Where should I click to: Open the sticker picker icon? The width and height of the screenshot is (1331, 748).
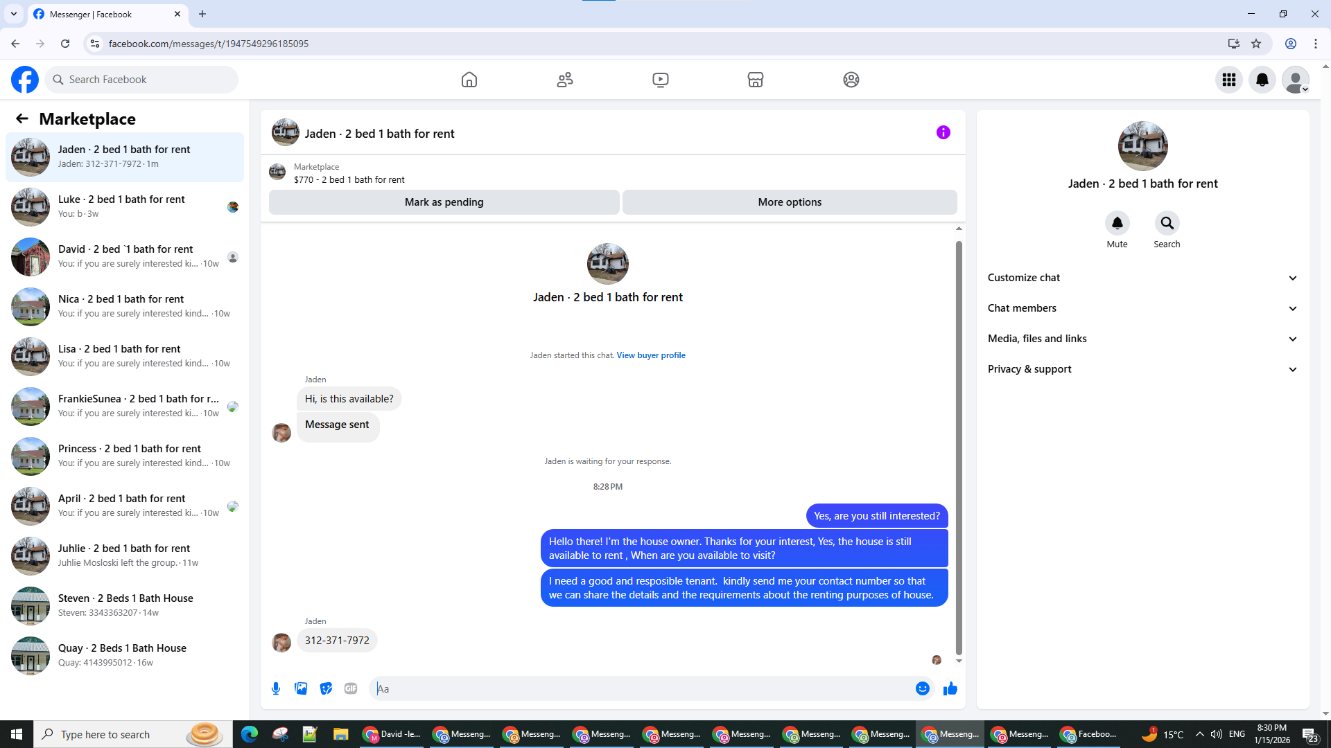pyautogui.click(x=326, y=688)
